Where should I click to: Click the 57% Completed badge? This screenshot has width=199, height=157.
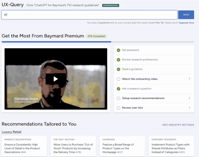96,36
